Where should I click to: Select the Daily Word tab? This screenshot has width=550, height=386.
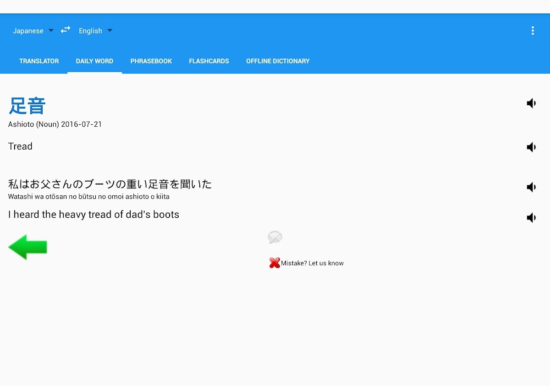tap(94, 61)
